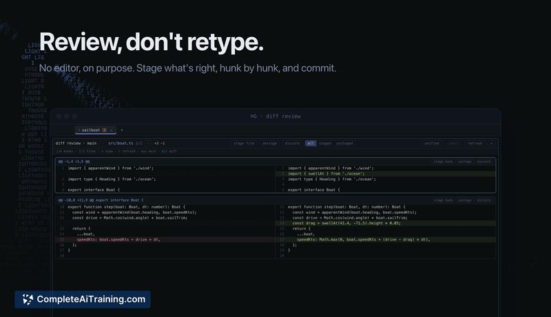Click the 'Review, don't retype.' heading

point(152,42)
